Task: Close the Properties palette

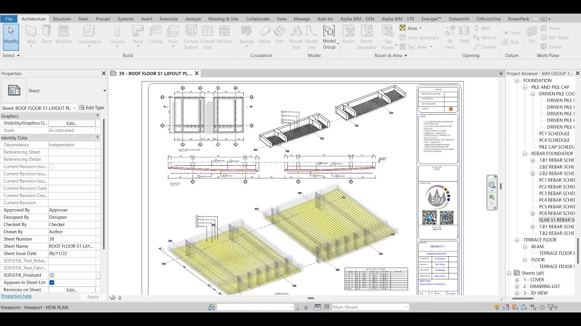Action: coord(103,73)
